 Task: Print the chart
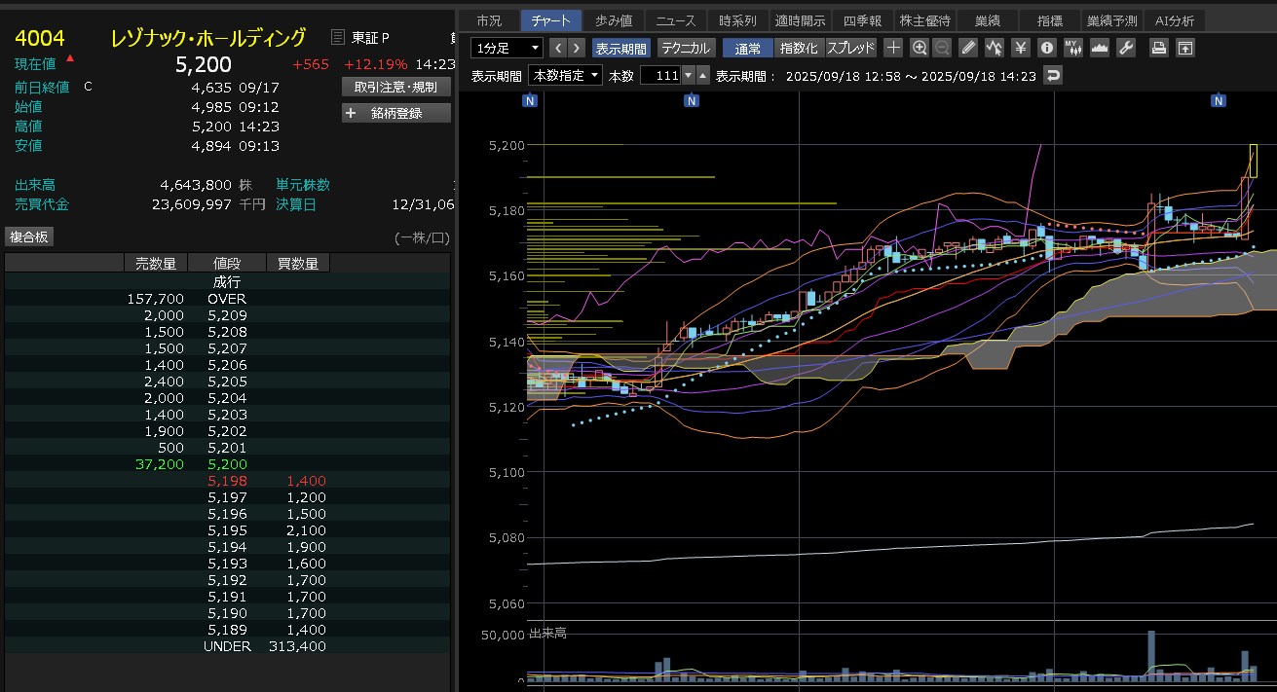click(x=1158, y=47)
